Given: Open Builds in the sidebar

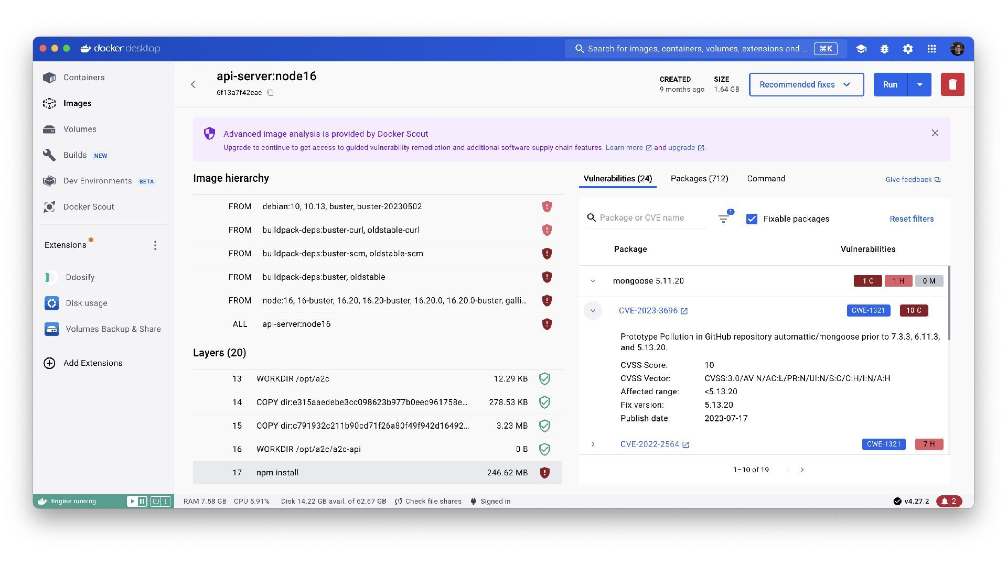Looking at the screenshot, I should coord(75,155).
